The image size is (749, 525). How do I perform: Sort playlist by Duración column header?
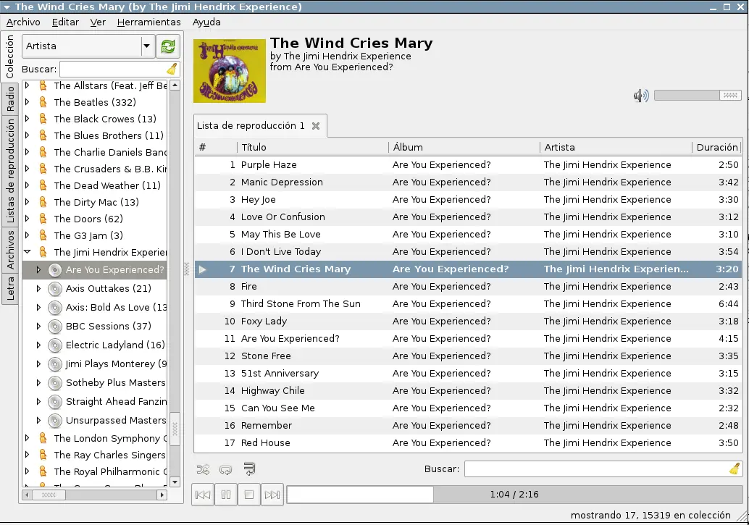pos(717,147)
